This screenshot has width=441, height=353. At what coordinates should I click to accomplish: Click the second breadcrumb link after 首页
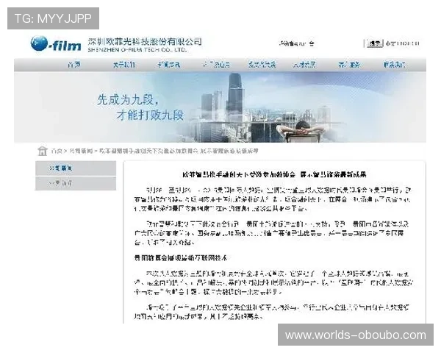pos(81,151)
